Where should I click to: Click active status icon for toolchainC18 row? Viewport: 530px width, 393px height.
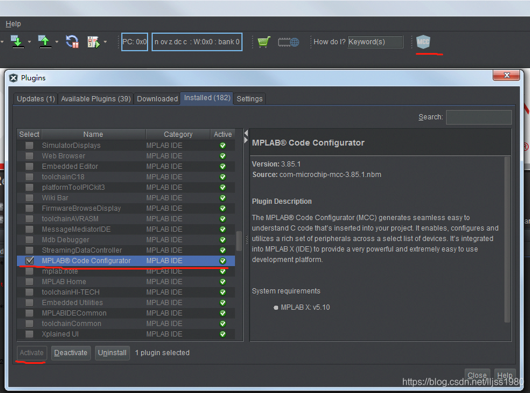[x=223, y=177]
